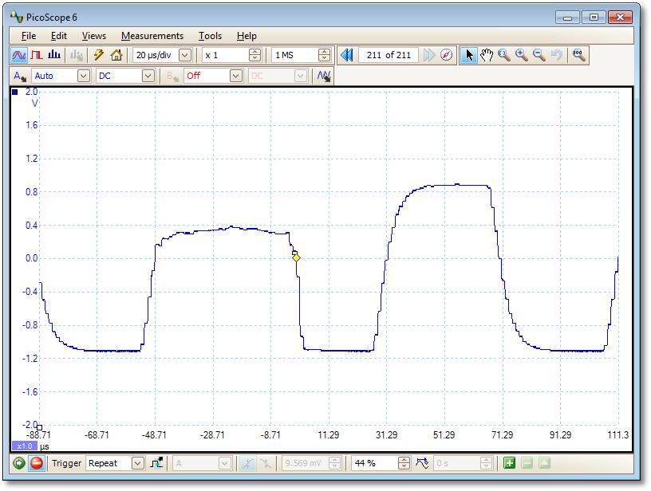Stop capturing with the red Stop button
Image resolution: width=651 pixels, height=491 pixels.
pos(37,463)
